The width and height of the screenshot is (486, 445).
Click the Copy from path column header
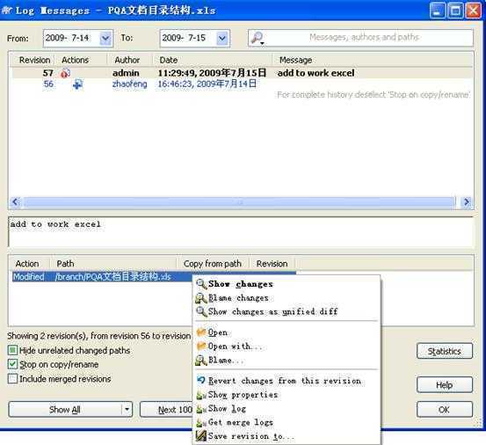click(x=213, y=264)
